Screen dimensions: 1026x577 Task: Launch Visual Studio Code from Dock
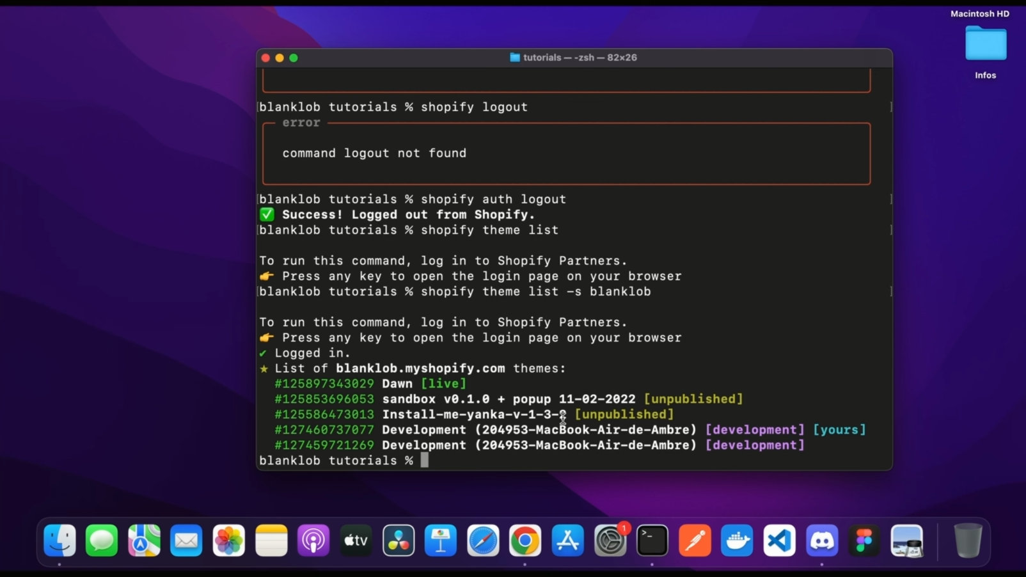(779, 541)
